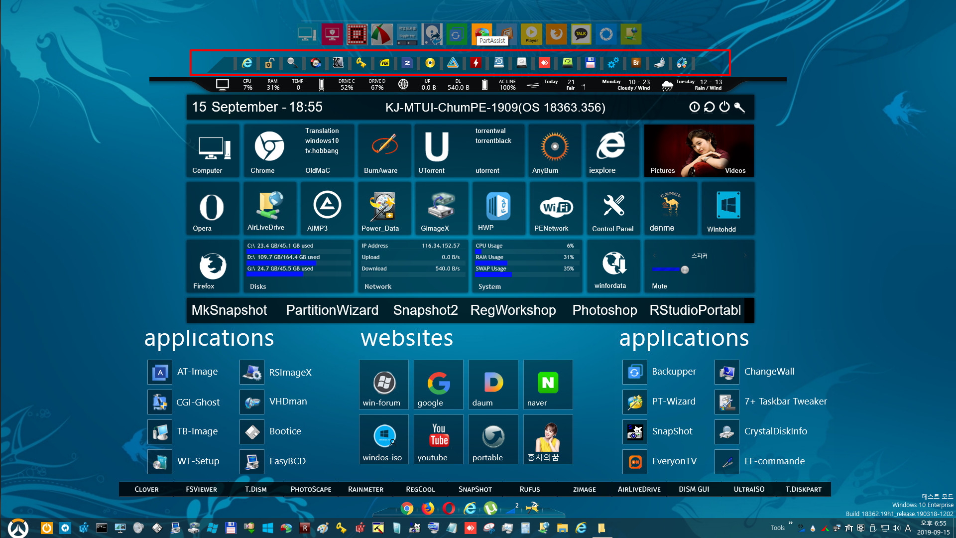Open the orange Firefox icon in top dock
Viewport: 956px width, 538px height.
click(x=556, y=34)
